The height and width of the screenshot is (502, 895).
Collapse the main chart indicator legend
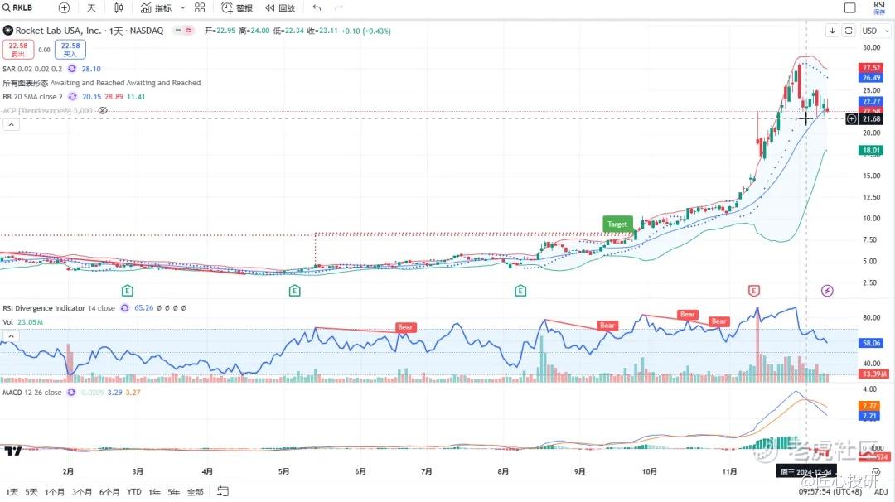(x=11, y=124)
